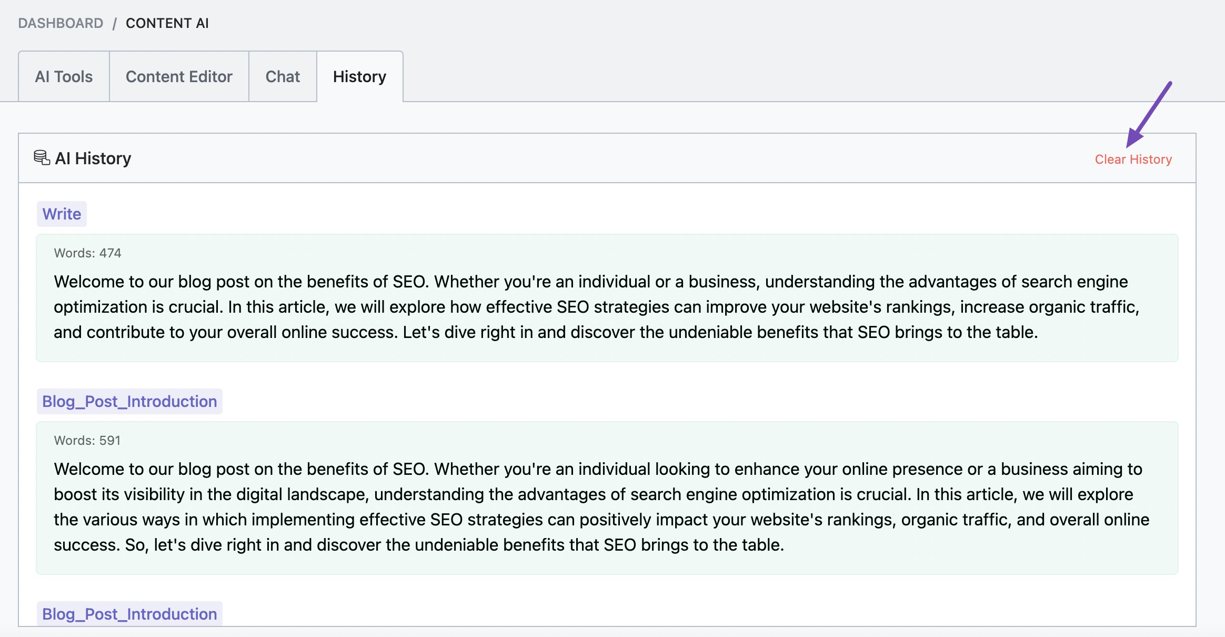Viewport: 1225px width, 637px height.
Task: Click the Clear History link
Action: point(1133,159)
